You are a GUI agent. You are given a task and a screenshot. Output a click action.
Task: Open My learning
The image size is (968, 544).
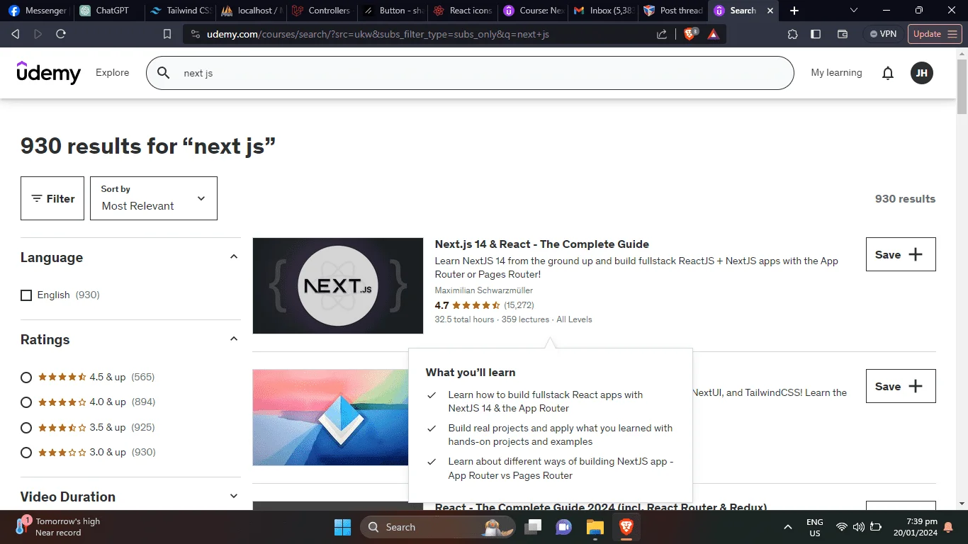[x=836, y=72]
